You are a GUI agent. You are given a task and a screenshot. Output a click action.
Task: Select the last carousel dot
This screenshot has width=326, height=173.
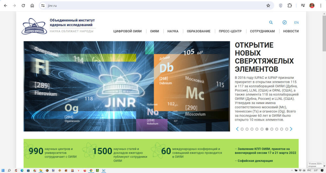287,129
